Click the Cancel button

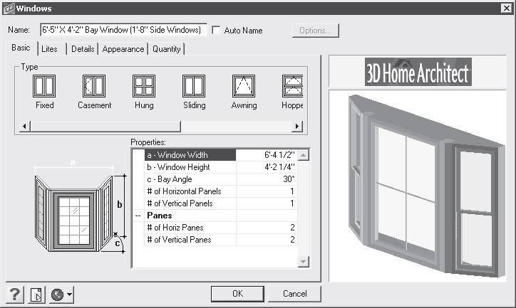pos(294,293)
